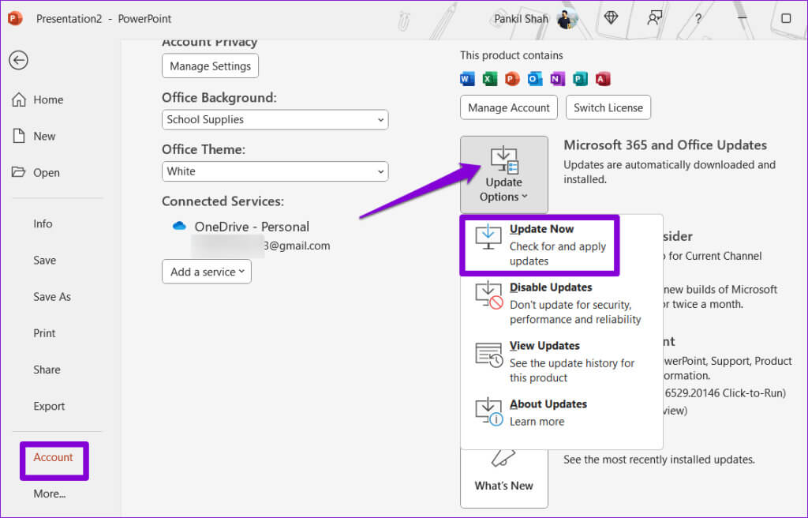Viewport: 808px width, 518px height.
Task: Click the PowerPoint logo in title bar
Action: (15, 19)
